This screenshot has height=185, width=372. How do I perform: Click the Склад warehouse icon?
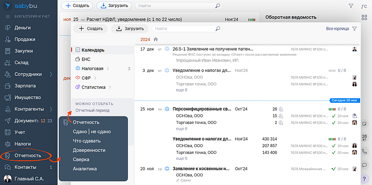click(x=7, y=63)
